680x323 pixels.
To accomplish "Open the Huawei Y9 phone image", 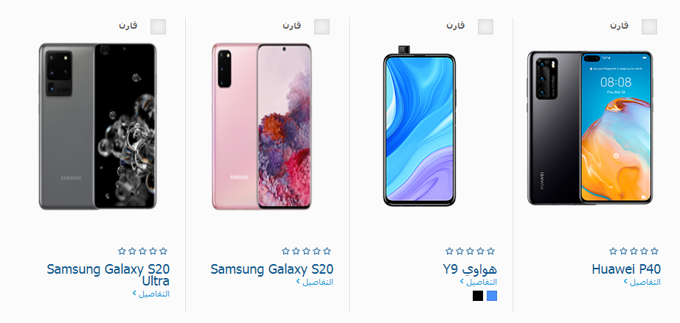I will (420, 124).
